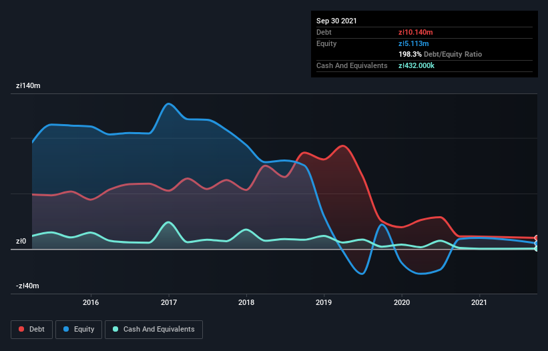Click the zł5.113m equity value
The image size is (548, 351).
tap(413, 43)
